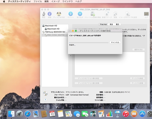Open Maps from the Dock

click(x=69, y=114)
